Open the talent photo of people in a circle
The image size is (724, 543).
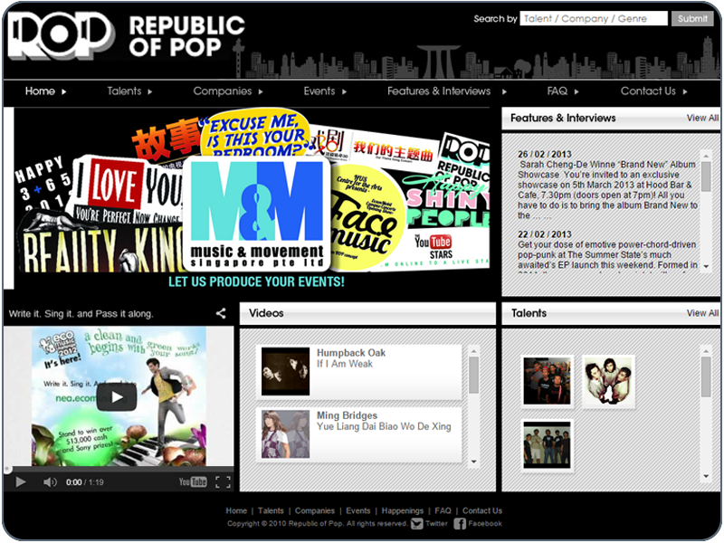608,381
